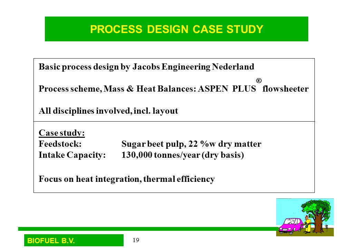Click the person refueling the car
Screen dimensions: 359x248
(x=308, y=224)
